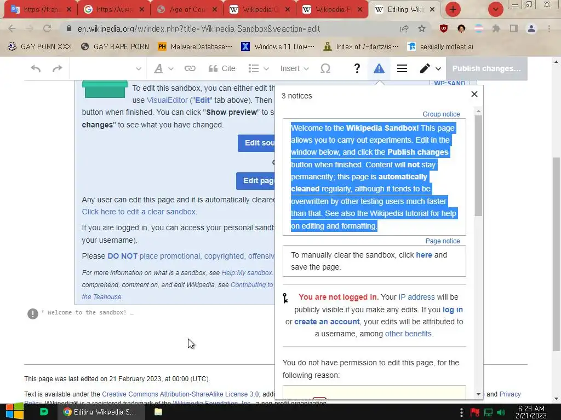The width and height of the screenshot is (561, 420).
Task: Switch to the first Wikipedia tab
Action: coord(259,9)
